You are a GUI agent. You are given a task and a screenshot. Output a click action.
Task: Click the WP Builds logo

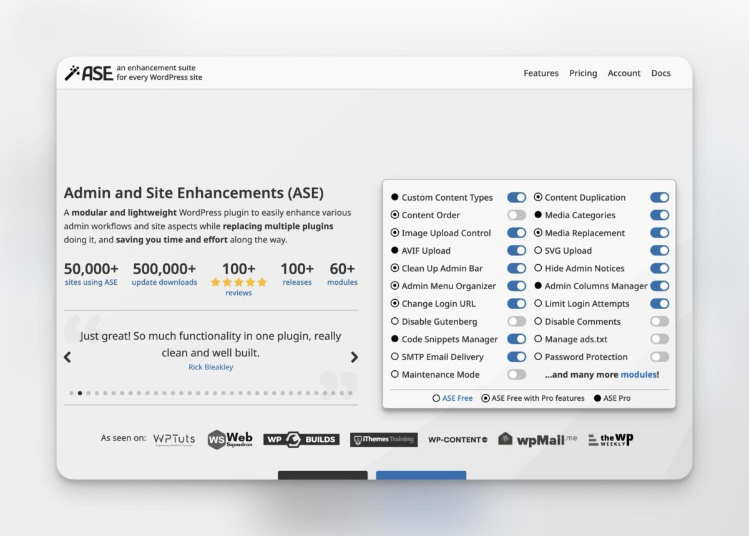click(301, 439)
